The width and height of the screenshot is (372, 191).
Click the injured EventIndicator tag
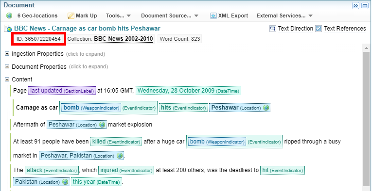(126, 170)
